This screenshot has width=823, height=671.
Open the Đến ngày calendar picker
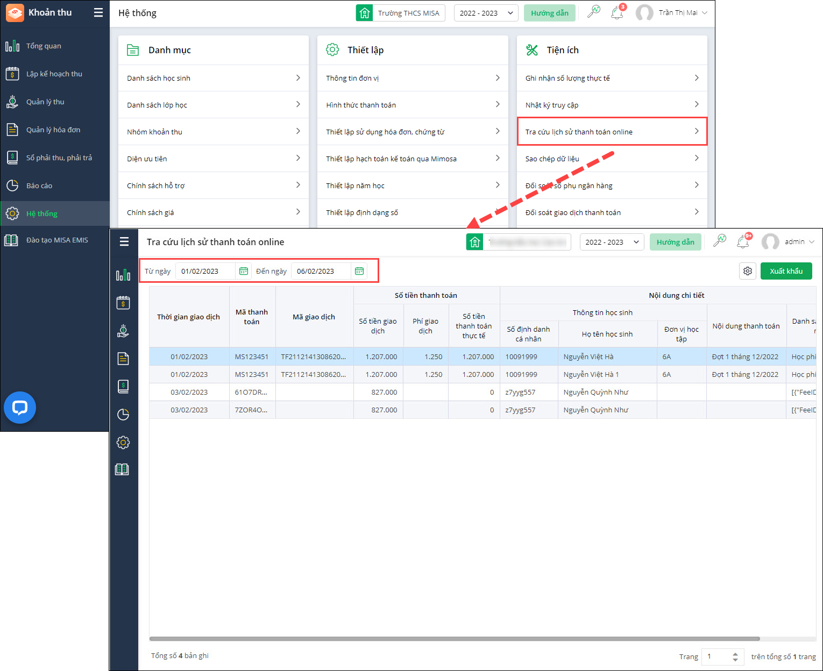click(x=359, y=271)
